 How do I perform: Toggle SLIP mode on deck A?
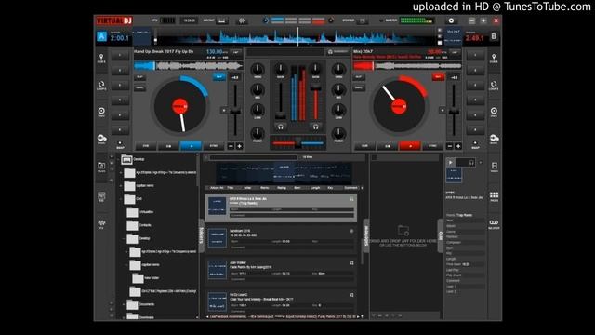(x=139, y=77)
